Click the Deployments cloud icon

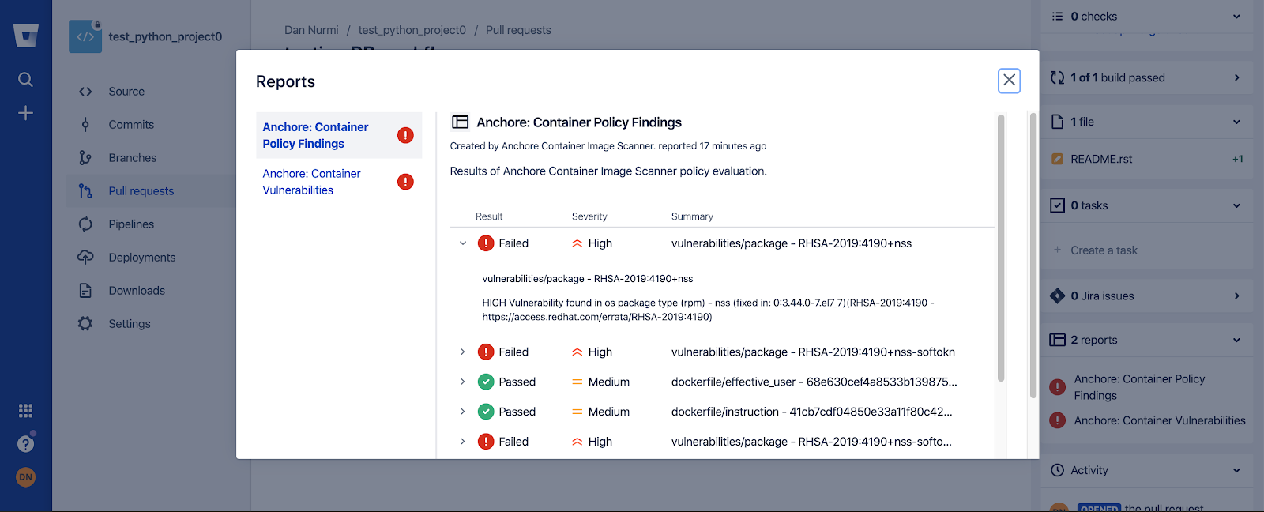tap(85, 258)
